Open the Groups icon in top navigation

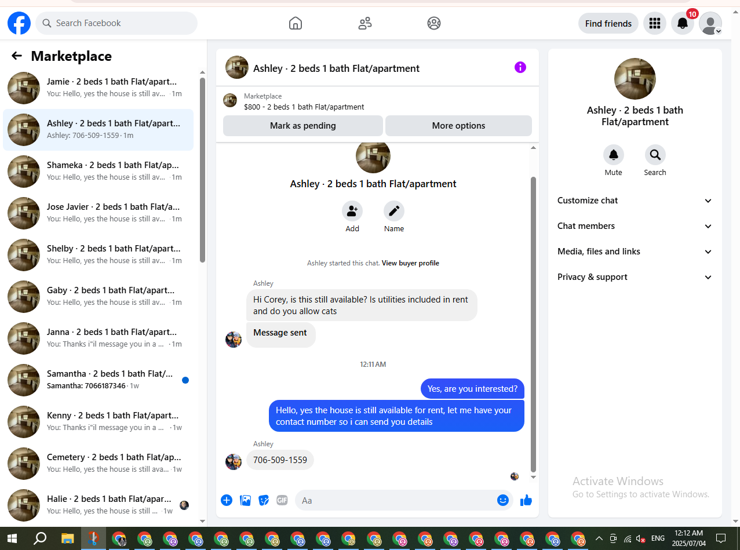click(x=434, y=23)
